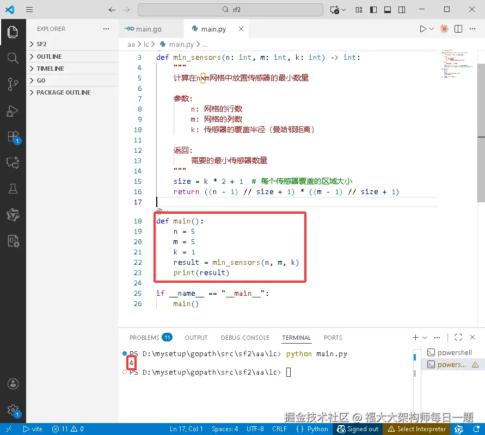The height and width of the screenshot is (435, 485).
Task: Toggle the primary side bar
Action: [373, 10]
